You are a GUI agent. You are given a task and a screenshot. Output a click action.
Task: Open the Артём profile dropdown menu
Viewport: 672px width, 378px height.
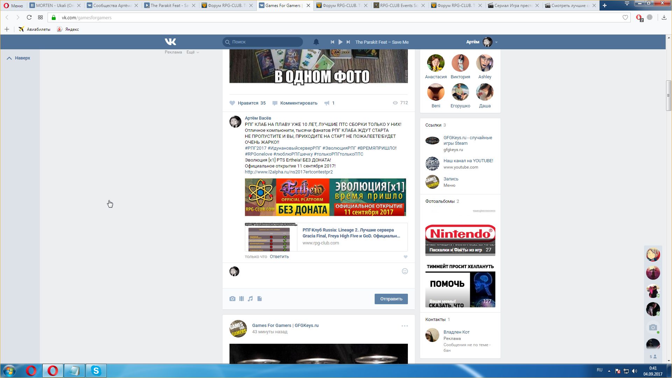tap(482, 42)
